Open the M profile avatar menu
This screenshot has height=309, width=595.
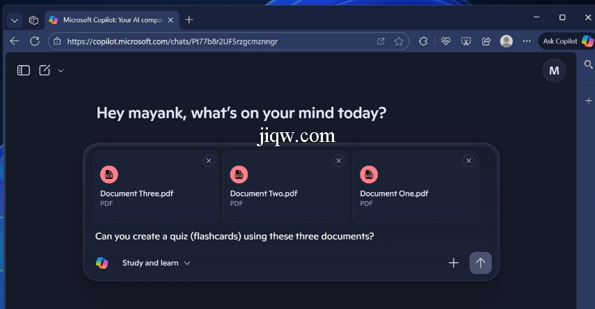click(x=554, y=70)
